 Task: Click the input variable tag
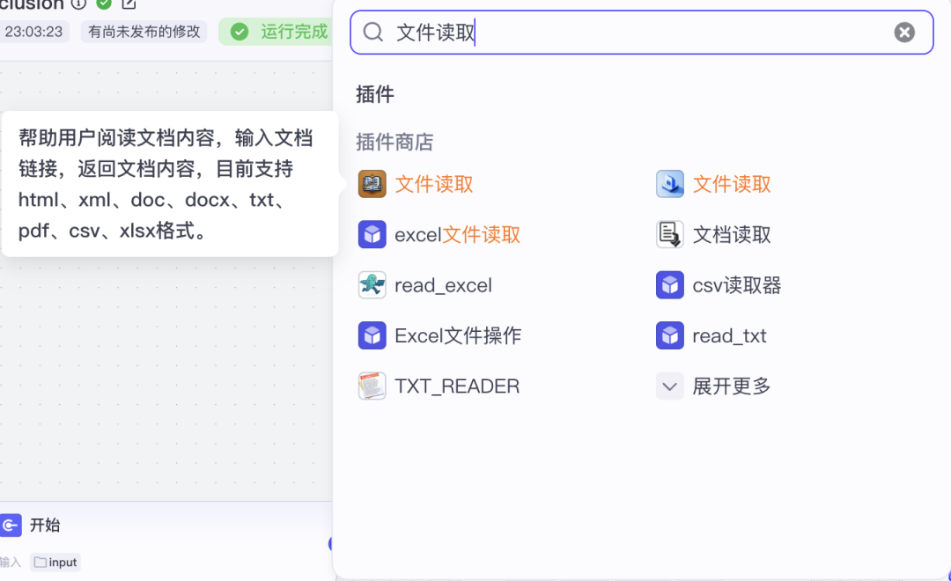[x=55, y=563]
